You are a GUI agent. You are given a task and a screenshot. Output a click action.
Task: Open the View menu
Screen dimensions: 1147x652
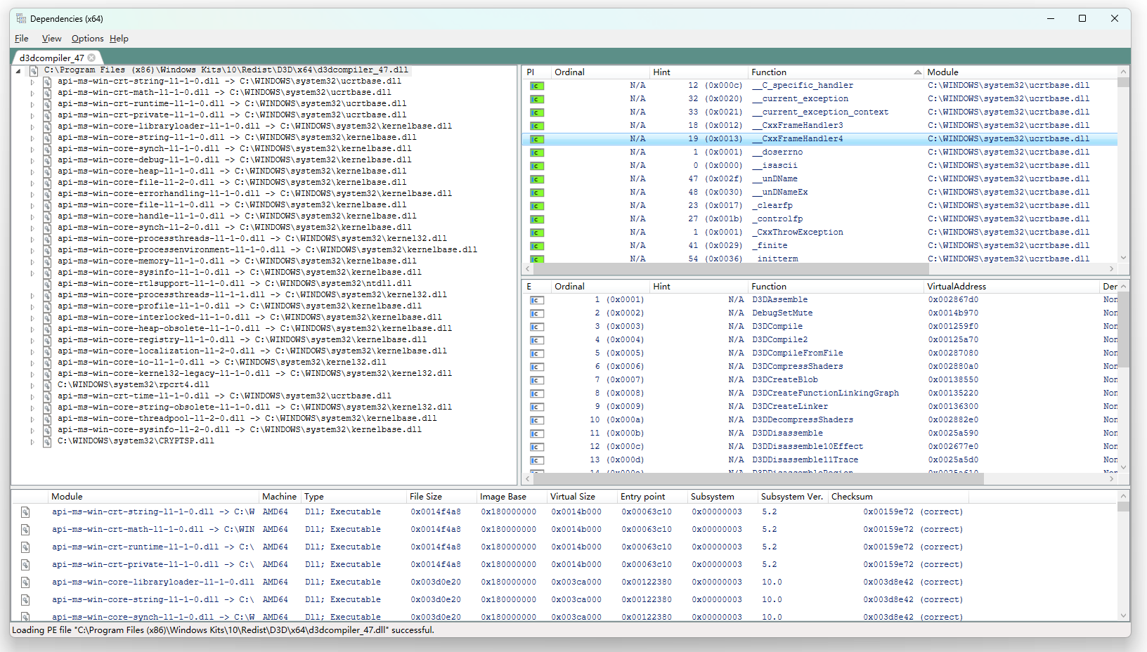coord(51,39)
